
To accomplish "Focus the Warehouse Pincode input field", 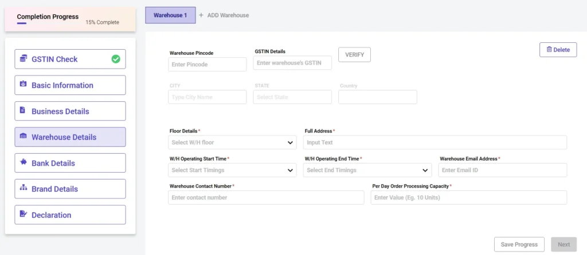I will 207,65.
